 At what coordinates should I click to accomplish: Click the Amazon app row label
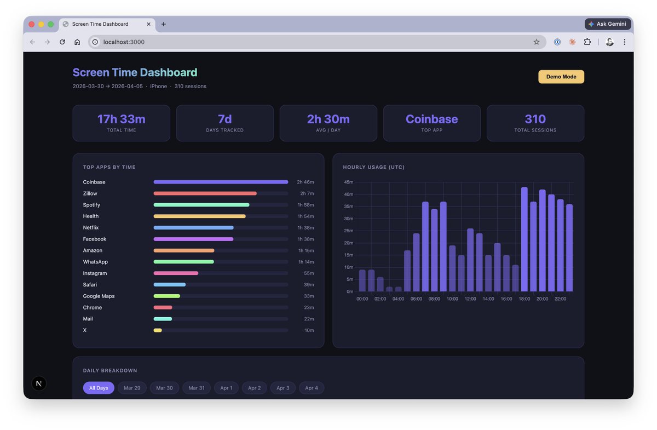pyautogui.click(x=93, y=250)
